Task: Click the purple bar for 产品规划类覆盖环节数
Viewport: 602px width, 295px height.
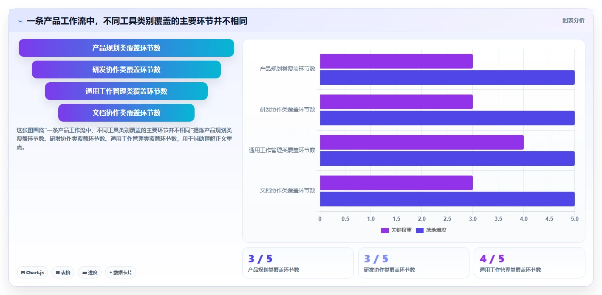Action: coord(396,61)
